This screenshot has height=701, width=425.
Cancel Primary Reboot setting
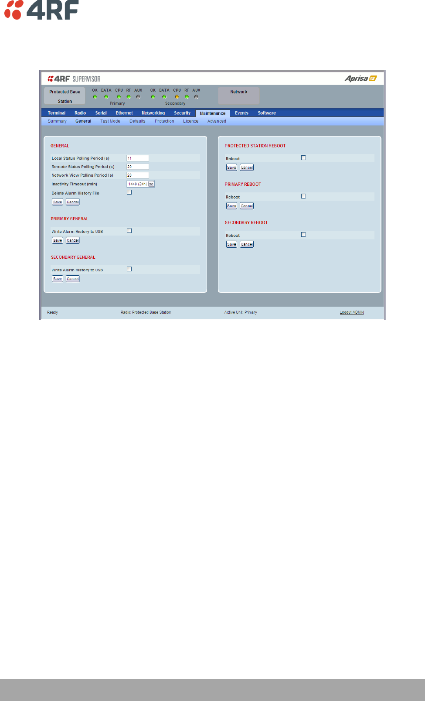click(x=247, y=206)
